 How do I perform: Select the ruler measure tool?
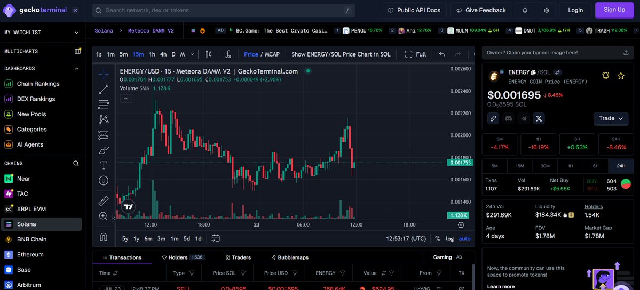click(104, 200)
